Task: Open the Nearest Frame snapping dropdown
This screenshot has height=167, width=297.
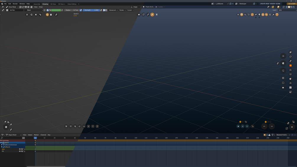Action: (283, 135)
